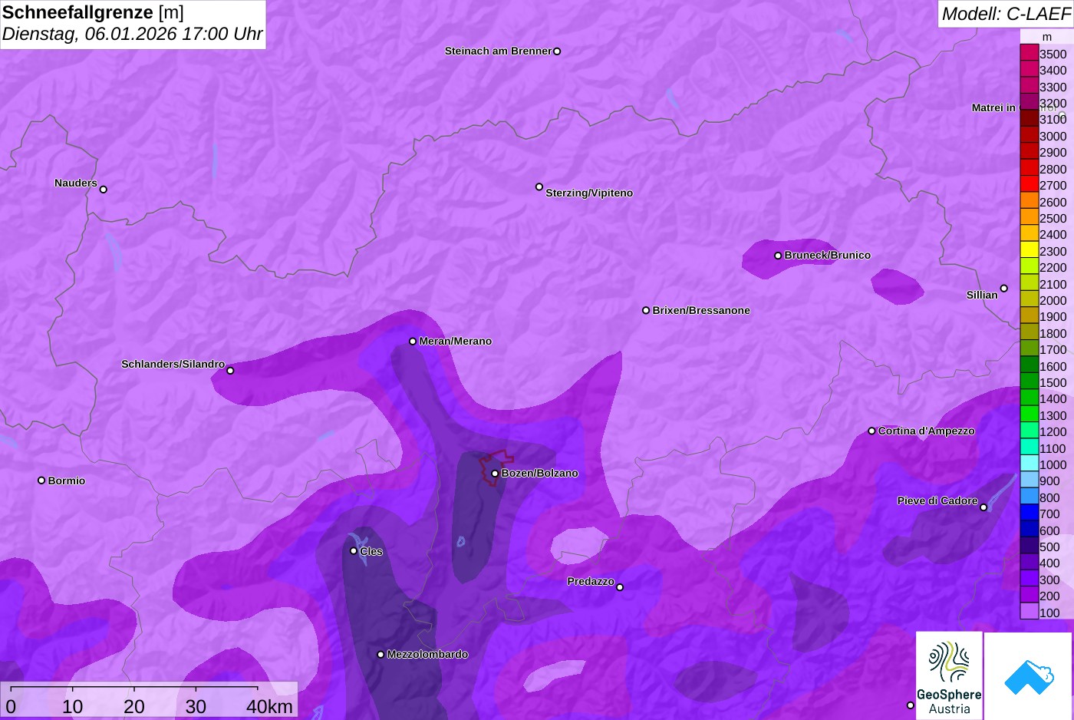Image resolution: width=1074 pixels, height=720 pixels.
Task: Click the 1000 m cyan legend swatch
Action: click(x=1029, y=464)
